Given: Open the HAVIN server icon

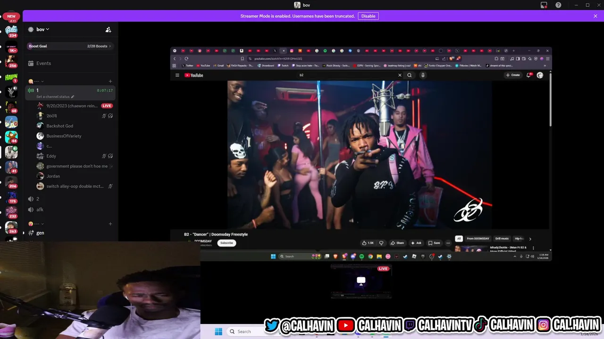Looking at the screenshot, I should [11, 77].
